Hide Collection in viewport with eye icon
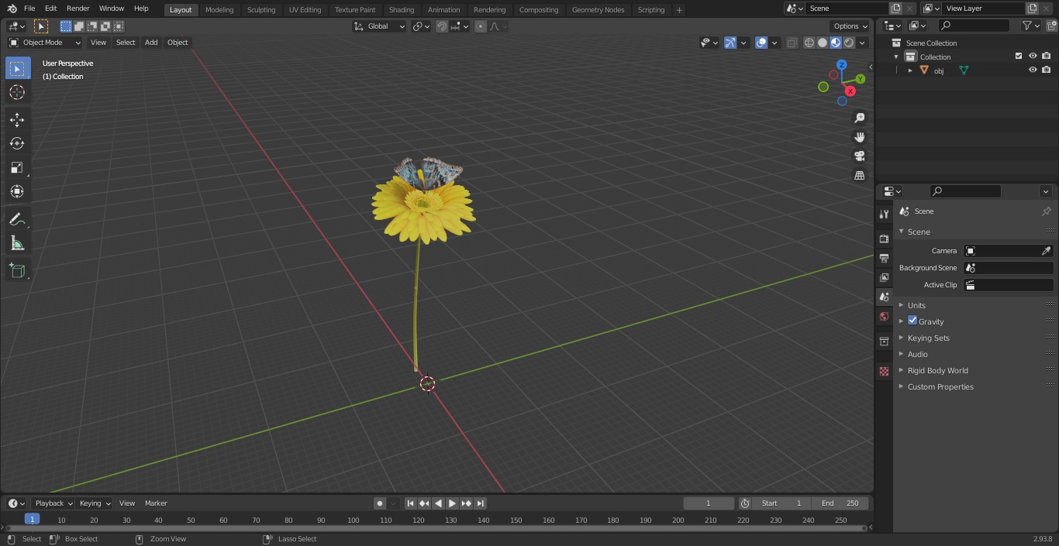 coord(1033,56)
